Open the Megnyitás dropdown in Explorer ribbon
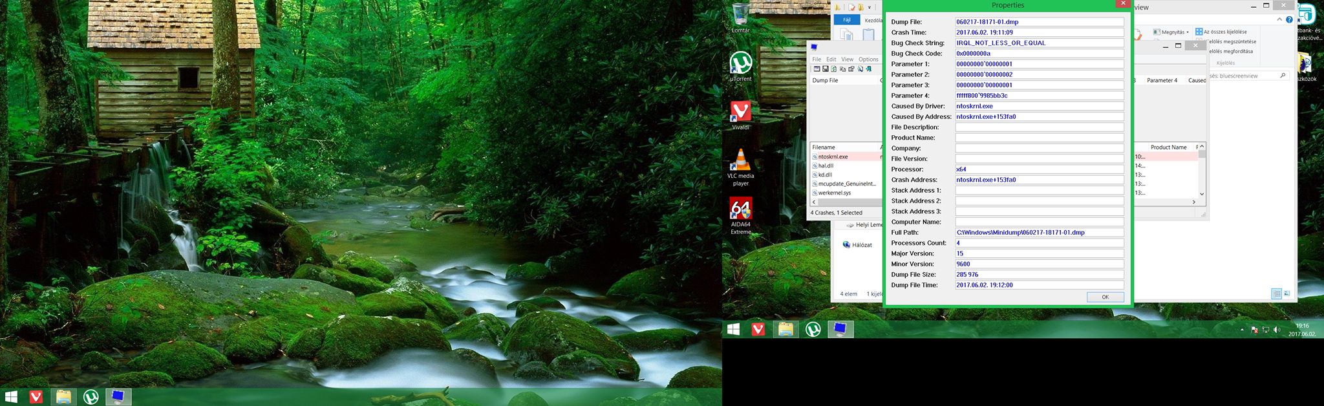 (x=1171, y=32)
